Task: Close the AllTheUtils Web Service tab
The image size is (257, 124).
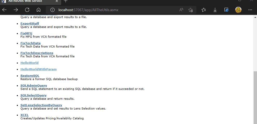Action: [x=57, y=1]
